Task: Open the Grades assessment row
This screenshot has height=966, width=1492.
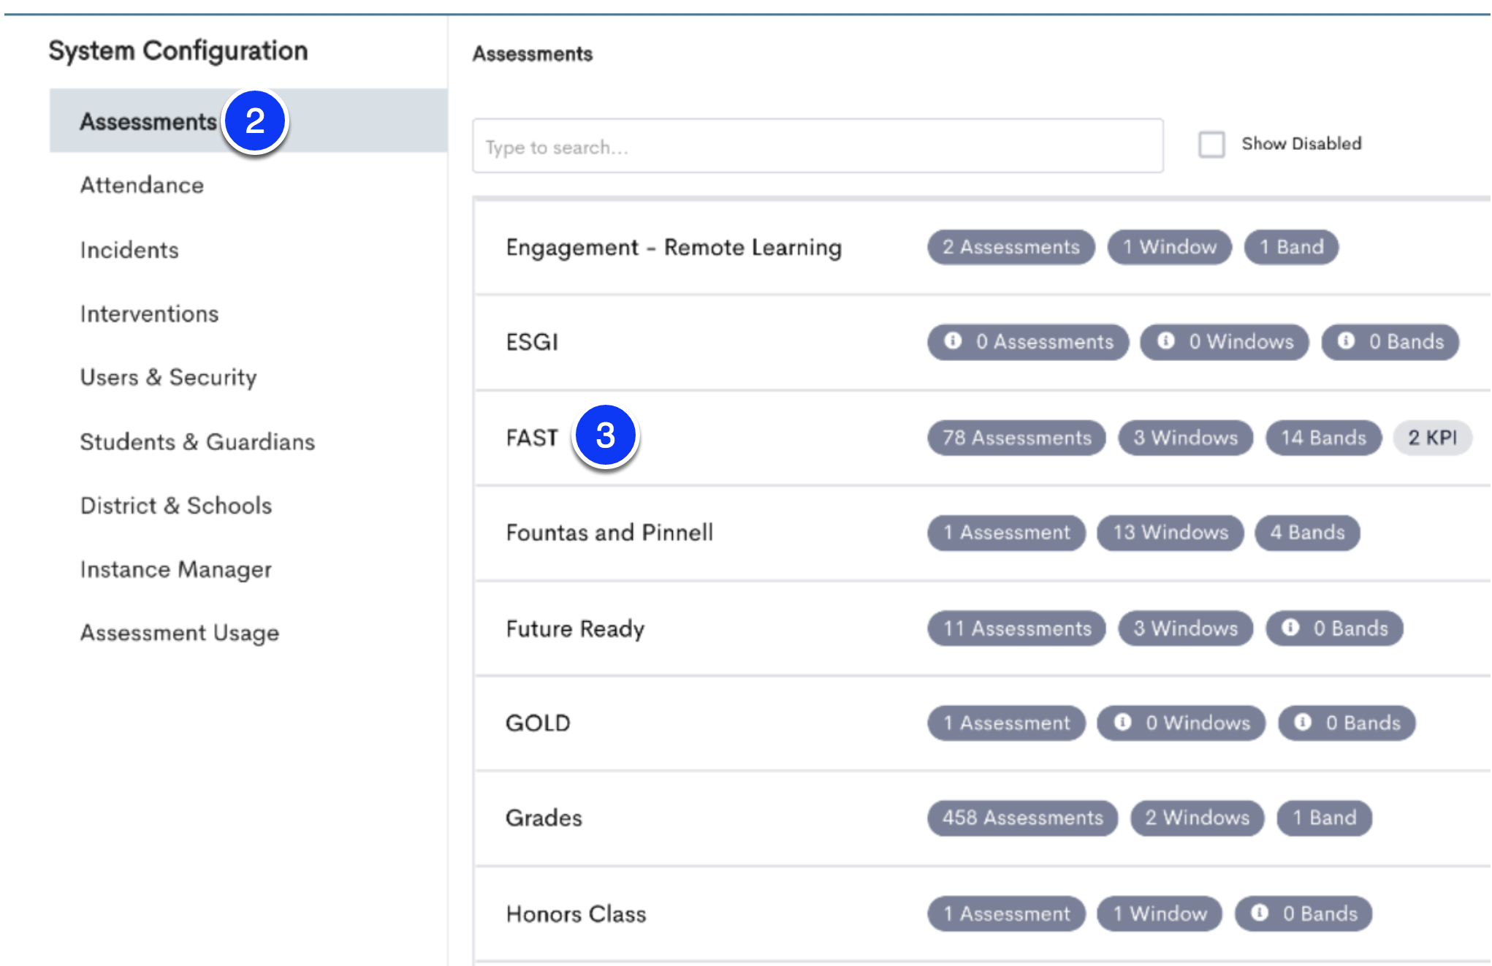Action: coord(982,818)
